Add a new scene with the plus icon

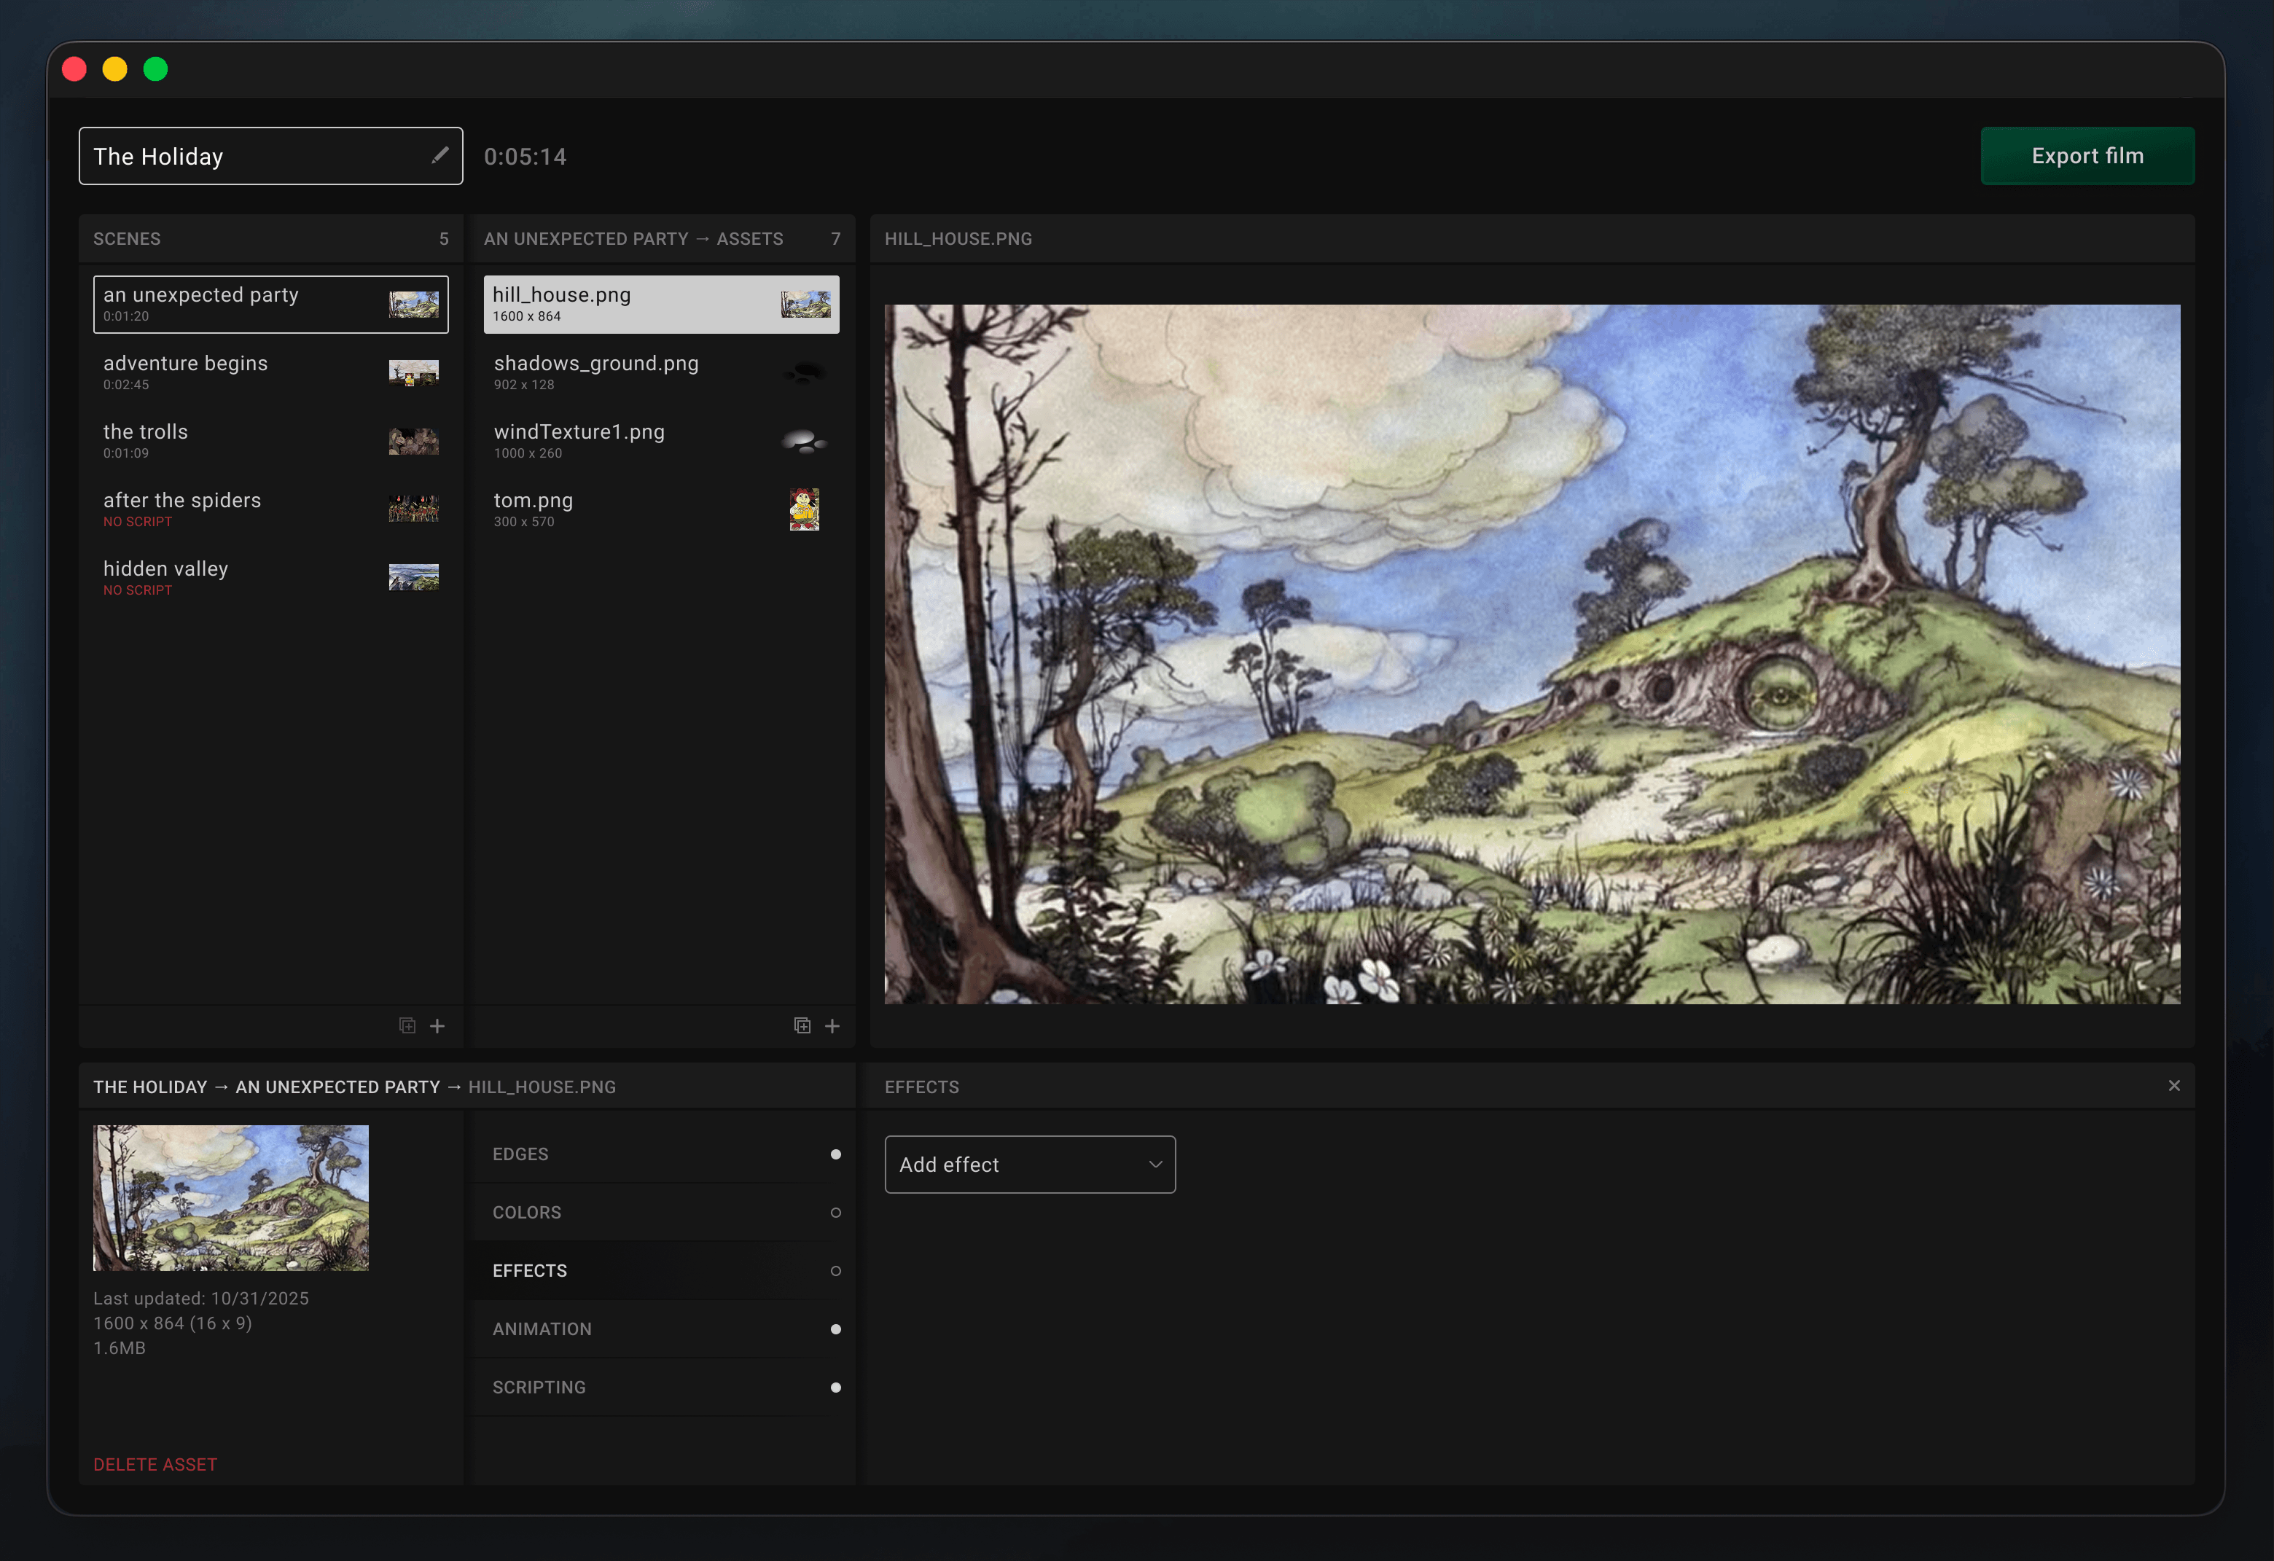pyautogui.click(x=437, y=1025)
